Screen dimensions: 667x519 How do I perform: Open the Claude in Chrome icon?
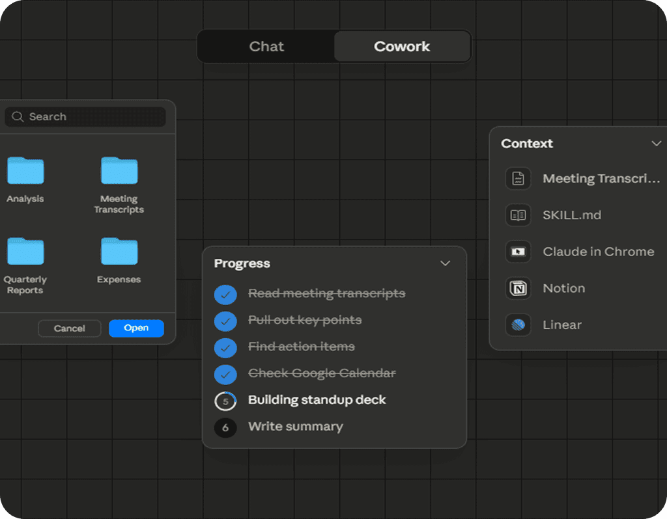coord(518,252)
